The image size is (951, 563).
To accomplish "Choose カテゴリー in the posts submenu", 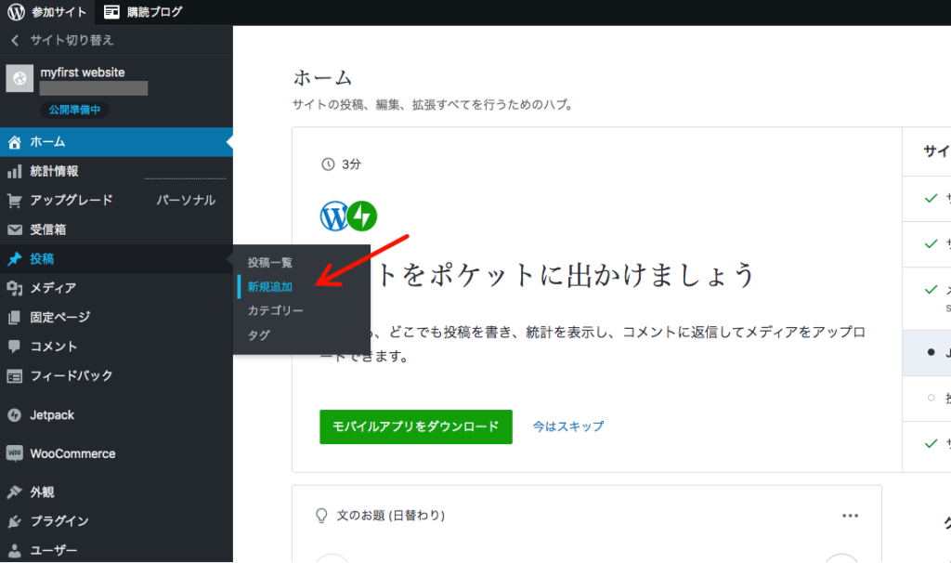I will pyautogui.click(x=275, y=311).
